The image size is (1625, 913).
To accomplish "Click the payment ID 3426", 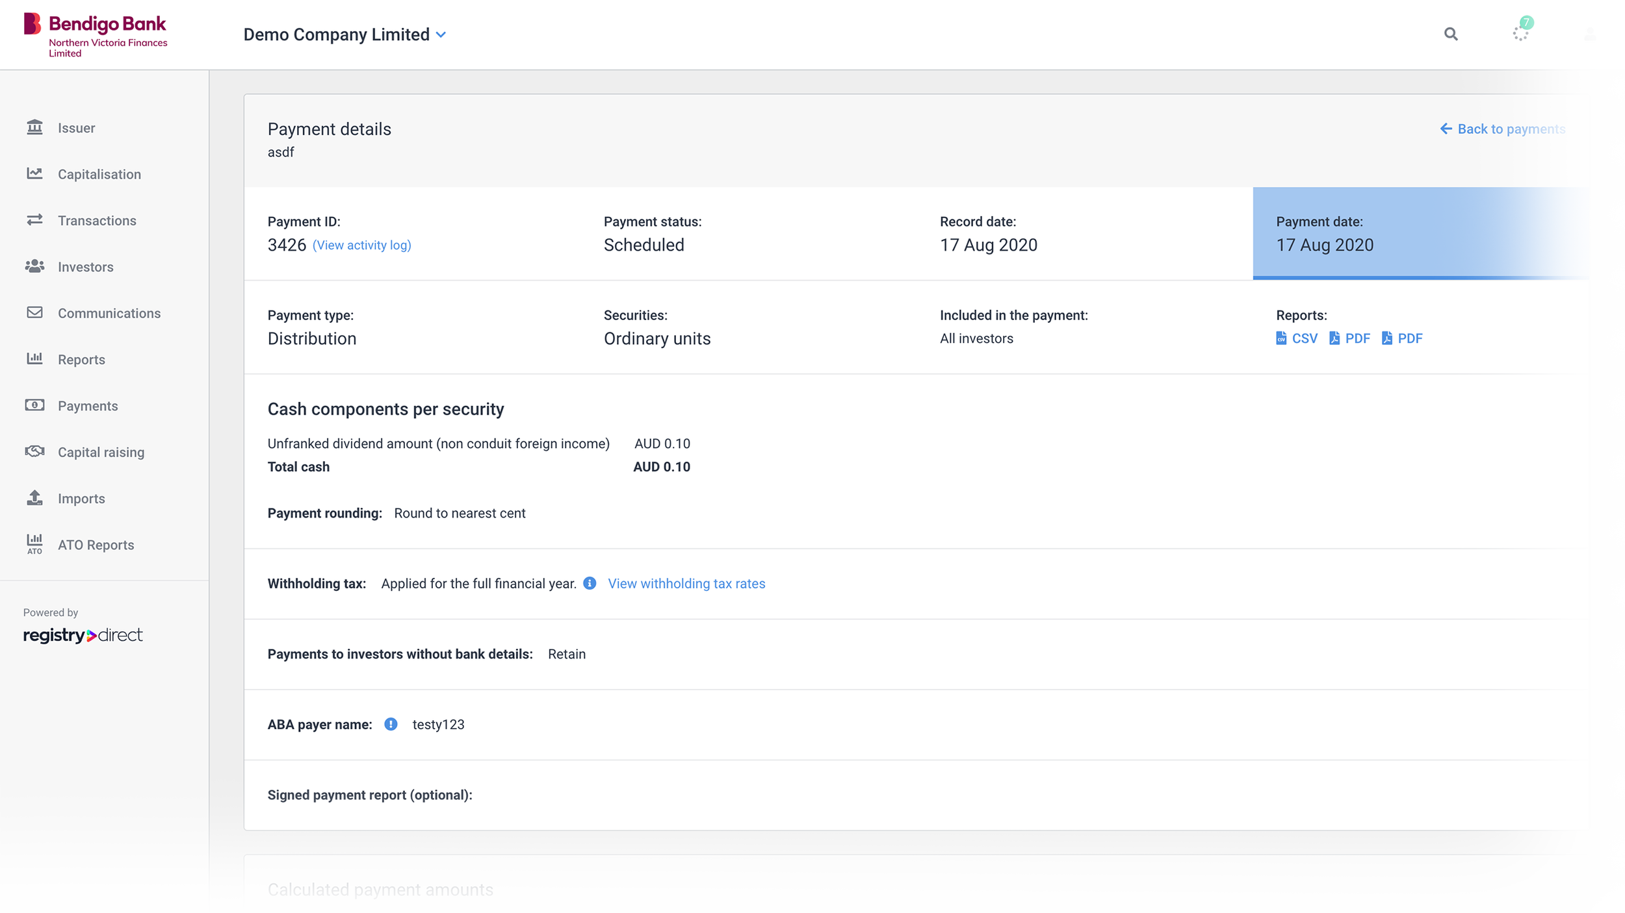I will pos(287,245).
